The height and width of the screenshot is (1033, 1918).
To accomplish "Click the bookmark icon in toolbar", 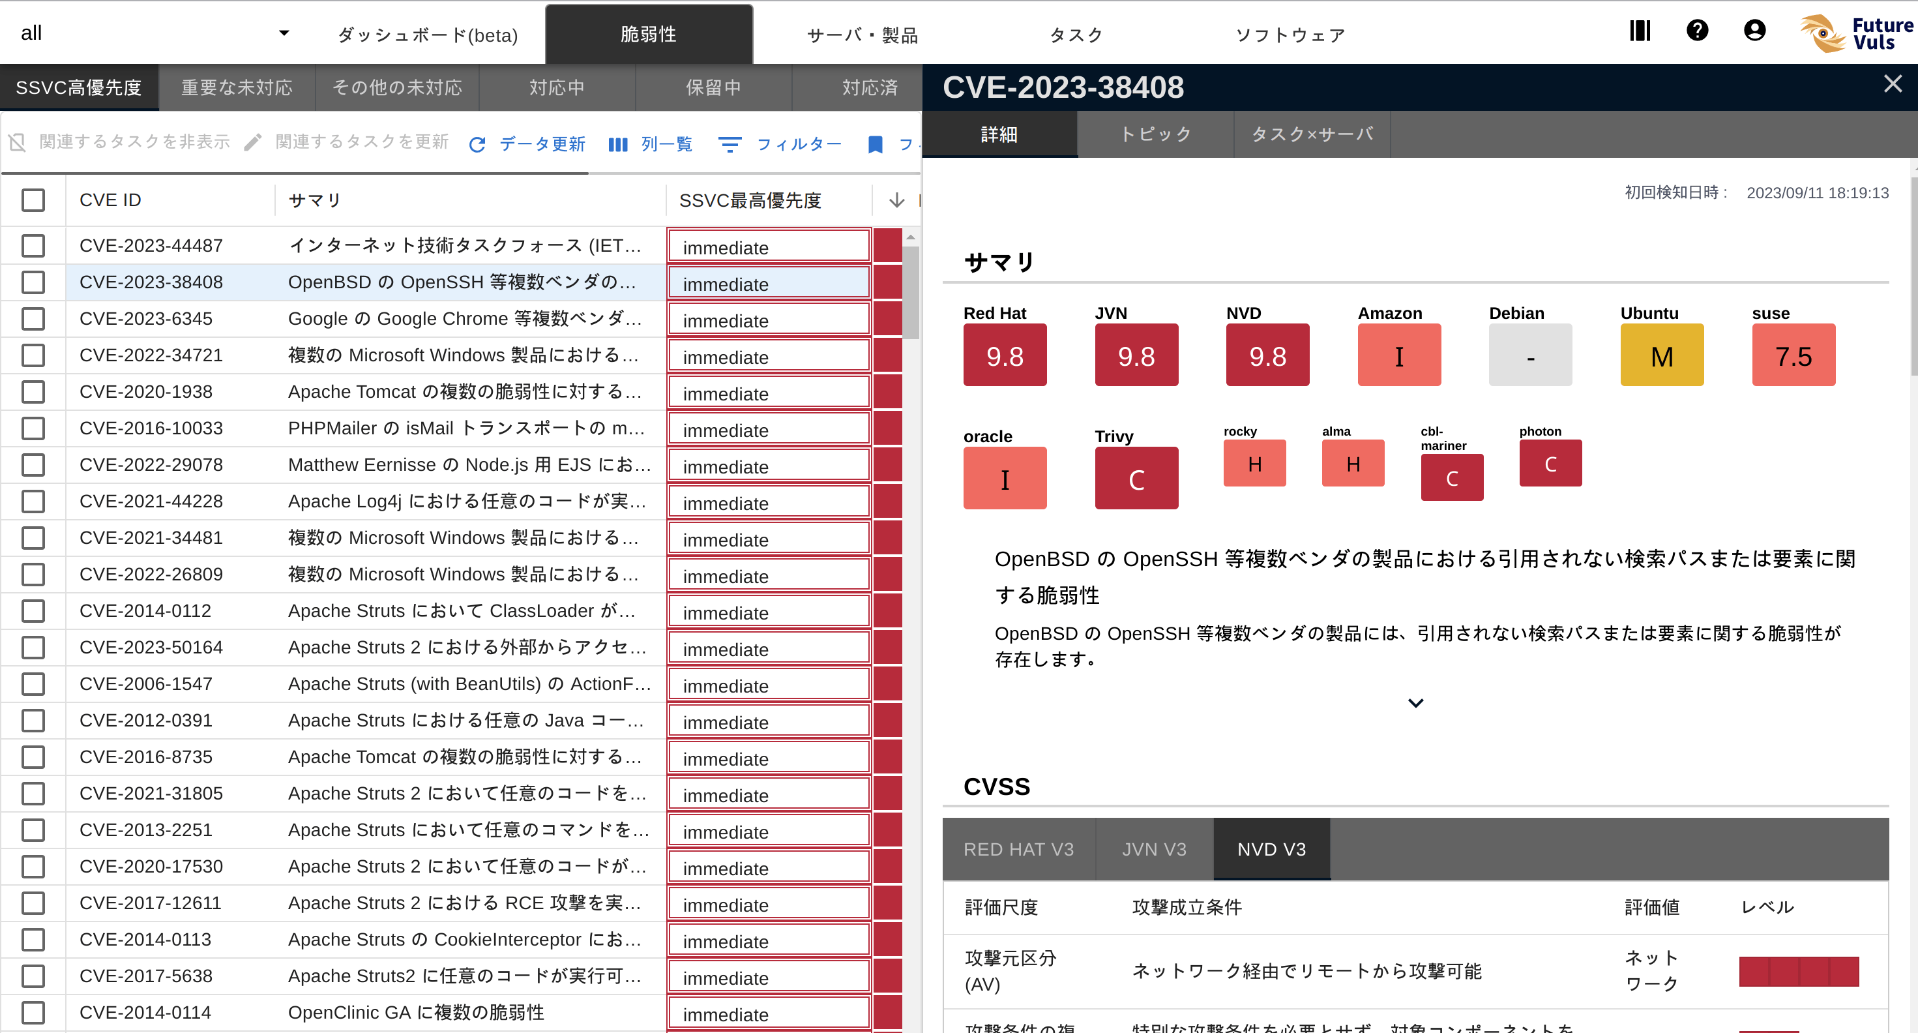I will (x=876, y=145).
